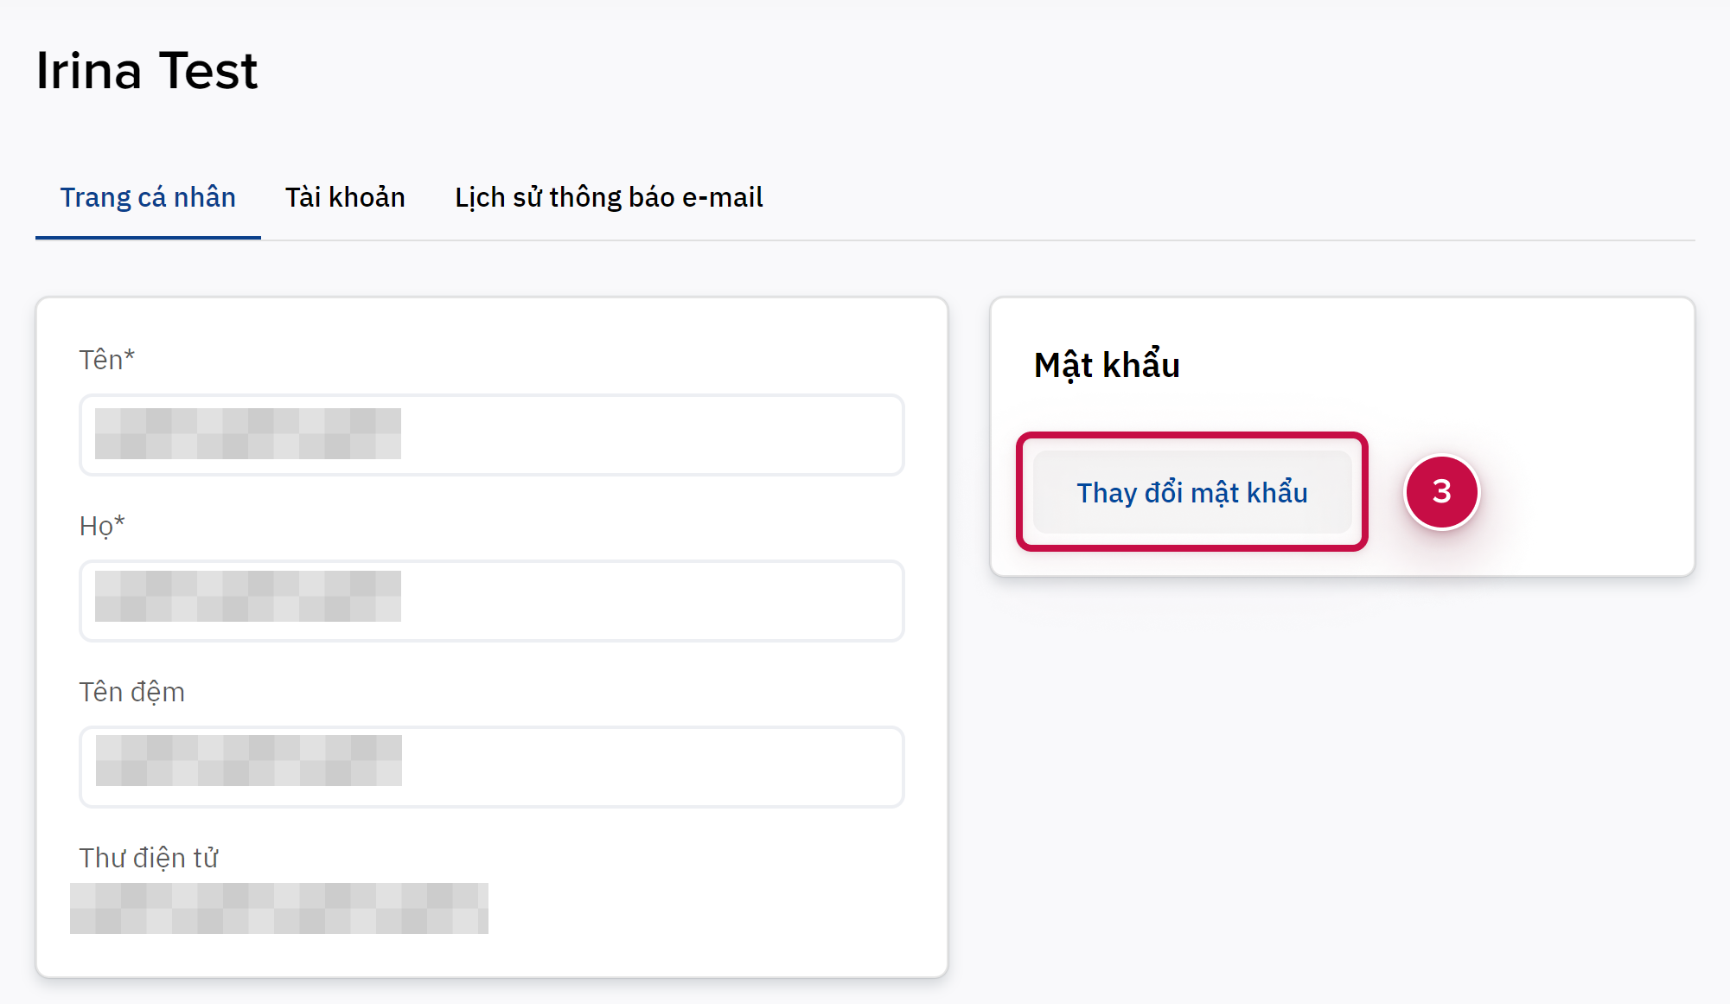This screenshot has width=1730, height=1004.
Task: Click the Irina Test page heading
Action: [x=147, y=71]
